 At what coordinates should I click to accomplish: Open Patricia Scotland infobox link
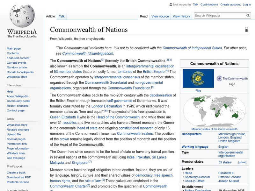[230, 177]
